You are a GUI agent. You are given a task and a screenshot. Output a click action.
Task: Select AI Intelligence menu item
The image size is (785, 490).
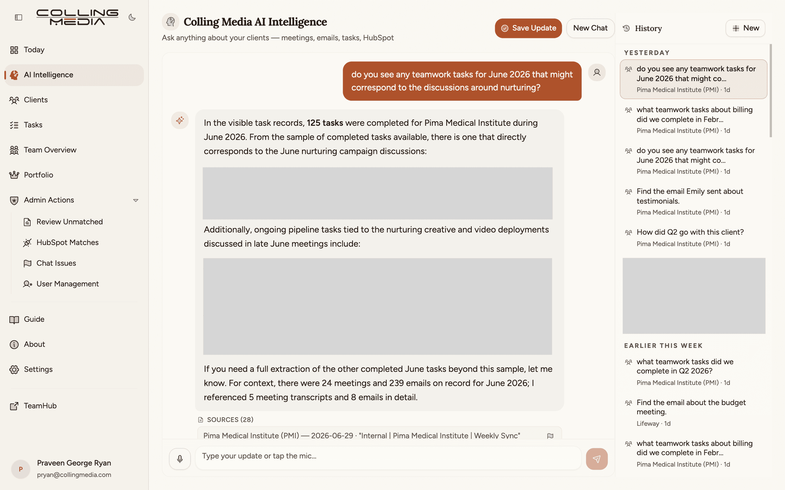pyautogui.click(x=74, y=75)
